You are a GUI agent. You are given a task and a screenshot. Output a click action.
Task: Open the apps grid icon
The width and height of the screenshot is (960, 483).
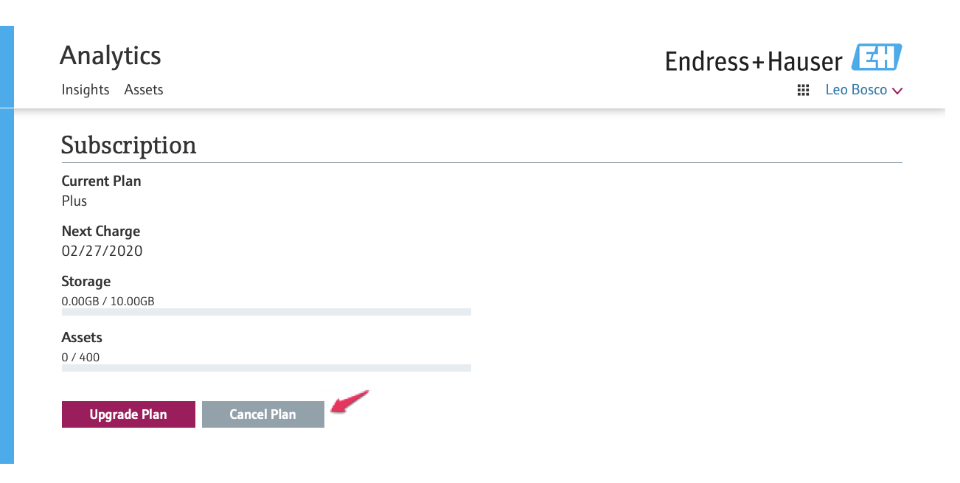tap(804, 91)
